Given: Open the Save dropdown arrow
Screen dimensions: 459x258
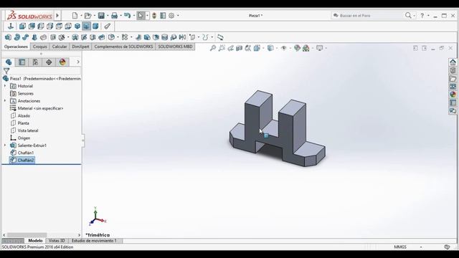Looking at the screenshot, I should [108, 16].
